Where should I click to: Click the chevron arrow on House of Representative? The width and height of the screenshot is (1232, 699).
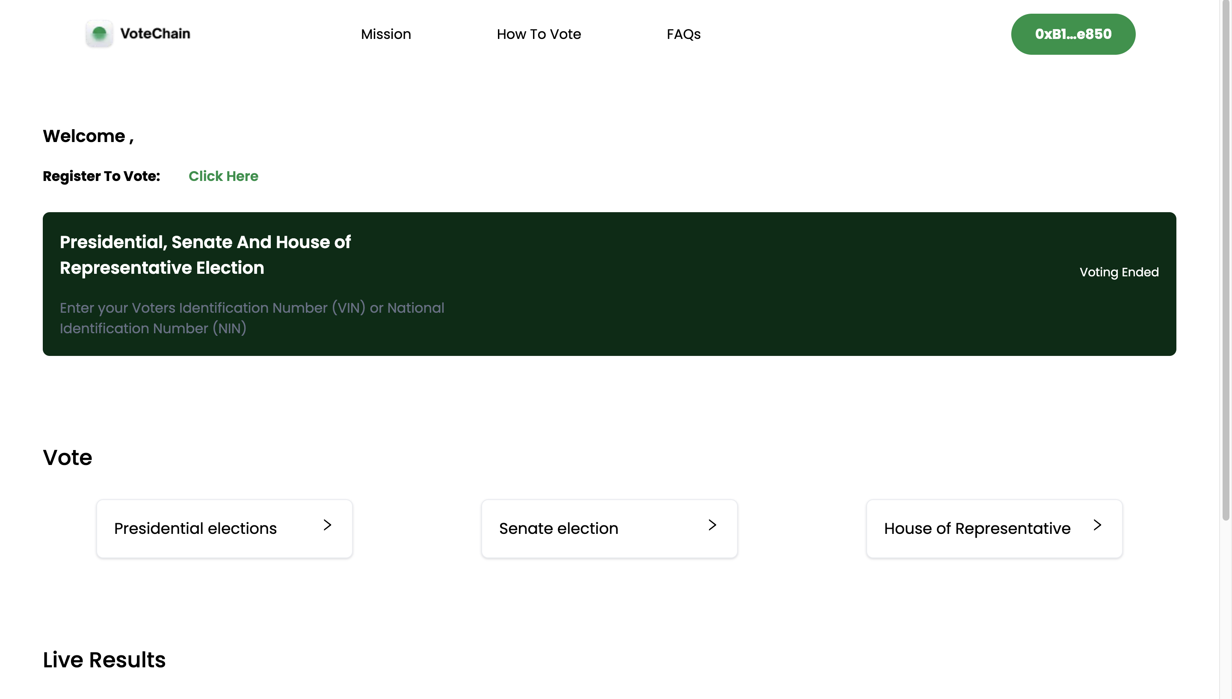point(1097,525)
